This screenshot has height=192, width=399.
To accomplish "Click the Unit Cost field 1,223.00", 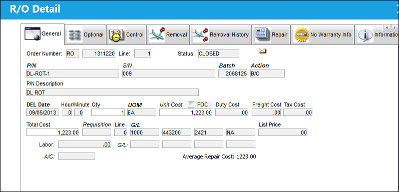I will pos(186,112).
